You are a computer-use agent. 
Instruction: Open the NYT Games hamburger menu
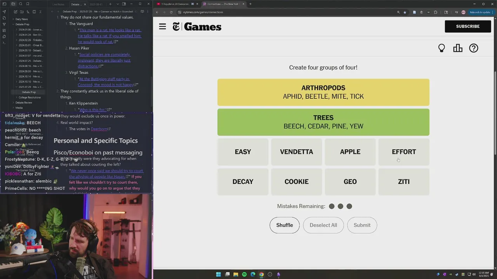coord(162,26)
